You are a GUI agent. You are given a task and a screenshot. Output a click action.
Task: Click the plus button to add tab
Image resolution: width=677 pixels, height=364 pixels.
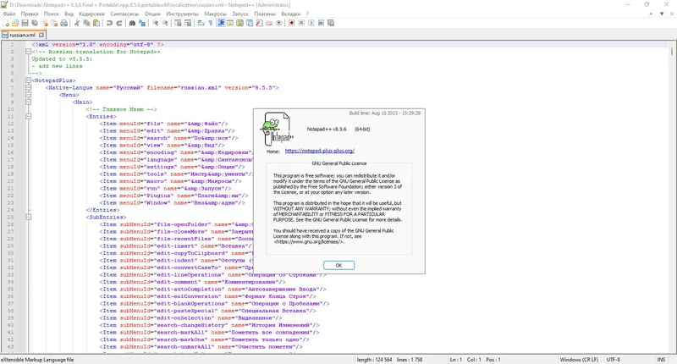tap(651, 14)
